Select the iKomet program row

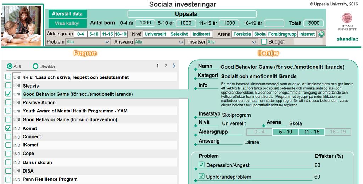(100, 145)
